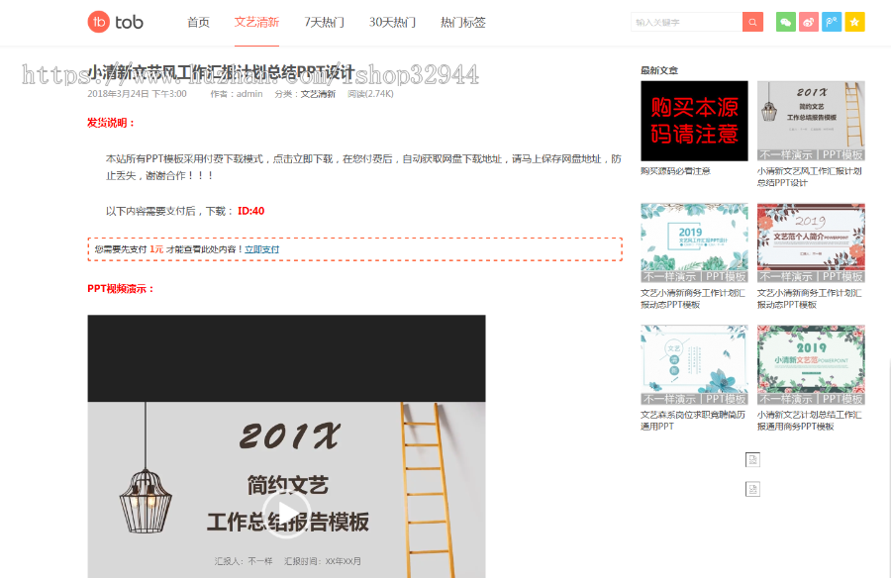Click the red magnifier search button
This screenshot has width=891, height=578.
click(x=752, y=21)
